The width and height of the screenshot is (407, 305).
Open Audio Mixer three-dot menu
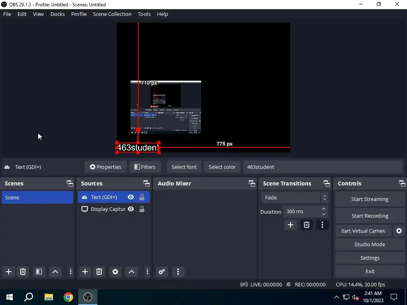point(178,272)
